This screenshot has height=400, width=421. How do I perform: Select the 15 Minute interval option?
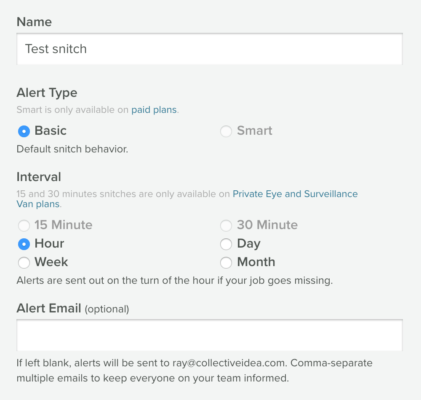(x=24, y=226)
